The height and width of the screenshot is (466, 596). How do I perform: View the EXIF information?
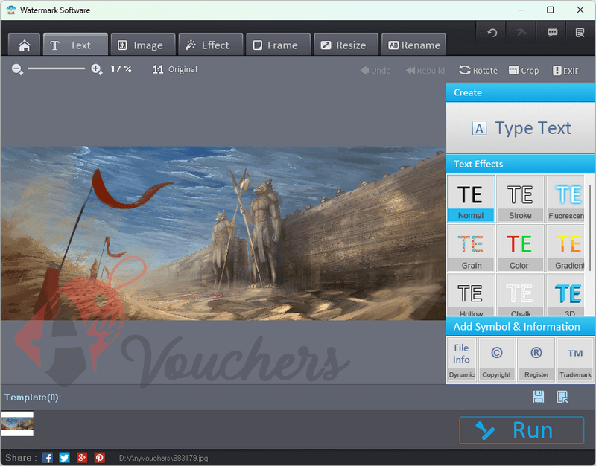coord(567,70)
